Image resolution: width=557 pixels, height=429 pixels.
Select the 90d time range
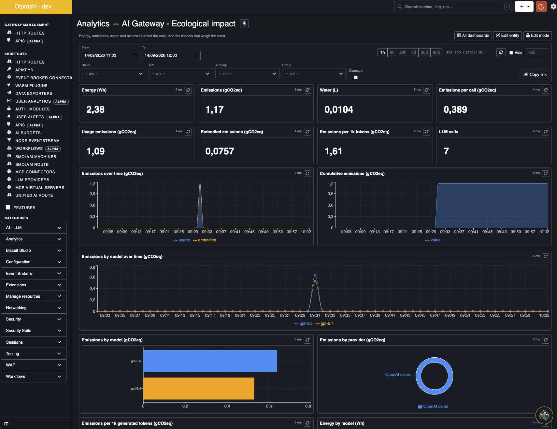(x=436, y=52)
